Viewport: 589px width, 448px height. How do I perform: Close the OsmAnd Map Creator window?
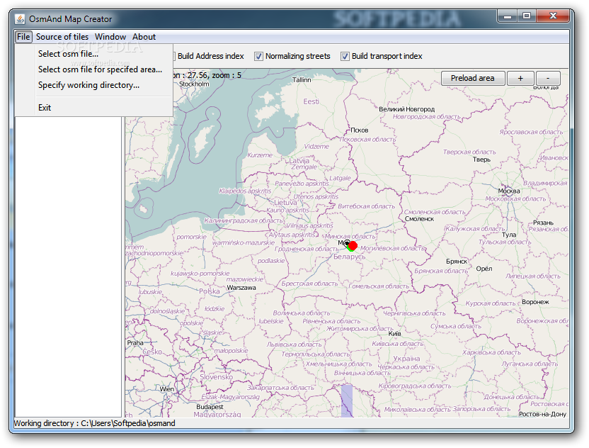553,16
